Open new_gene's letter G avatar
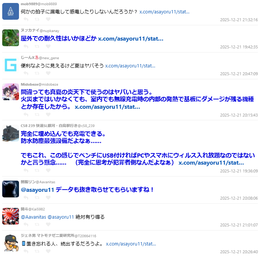The width and height of the screenshot is (259, 257). click(x=10, y=65)
